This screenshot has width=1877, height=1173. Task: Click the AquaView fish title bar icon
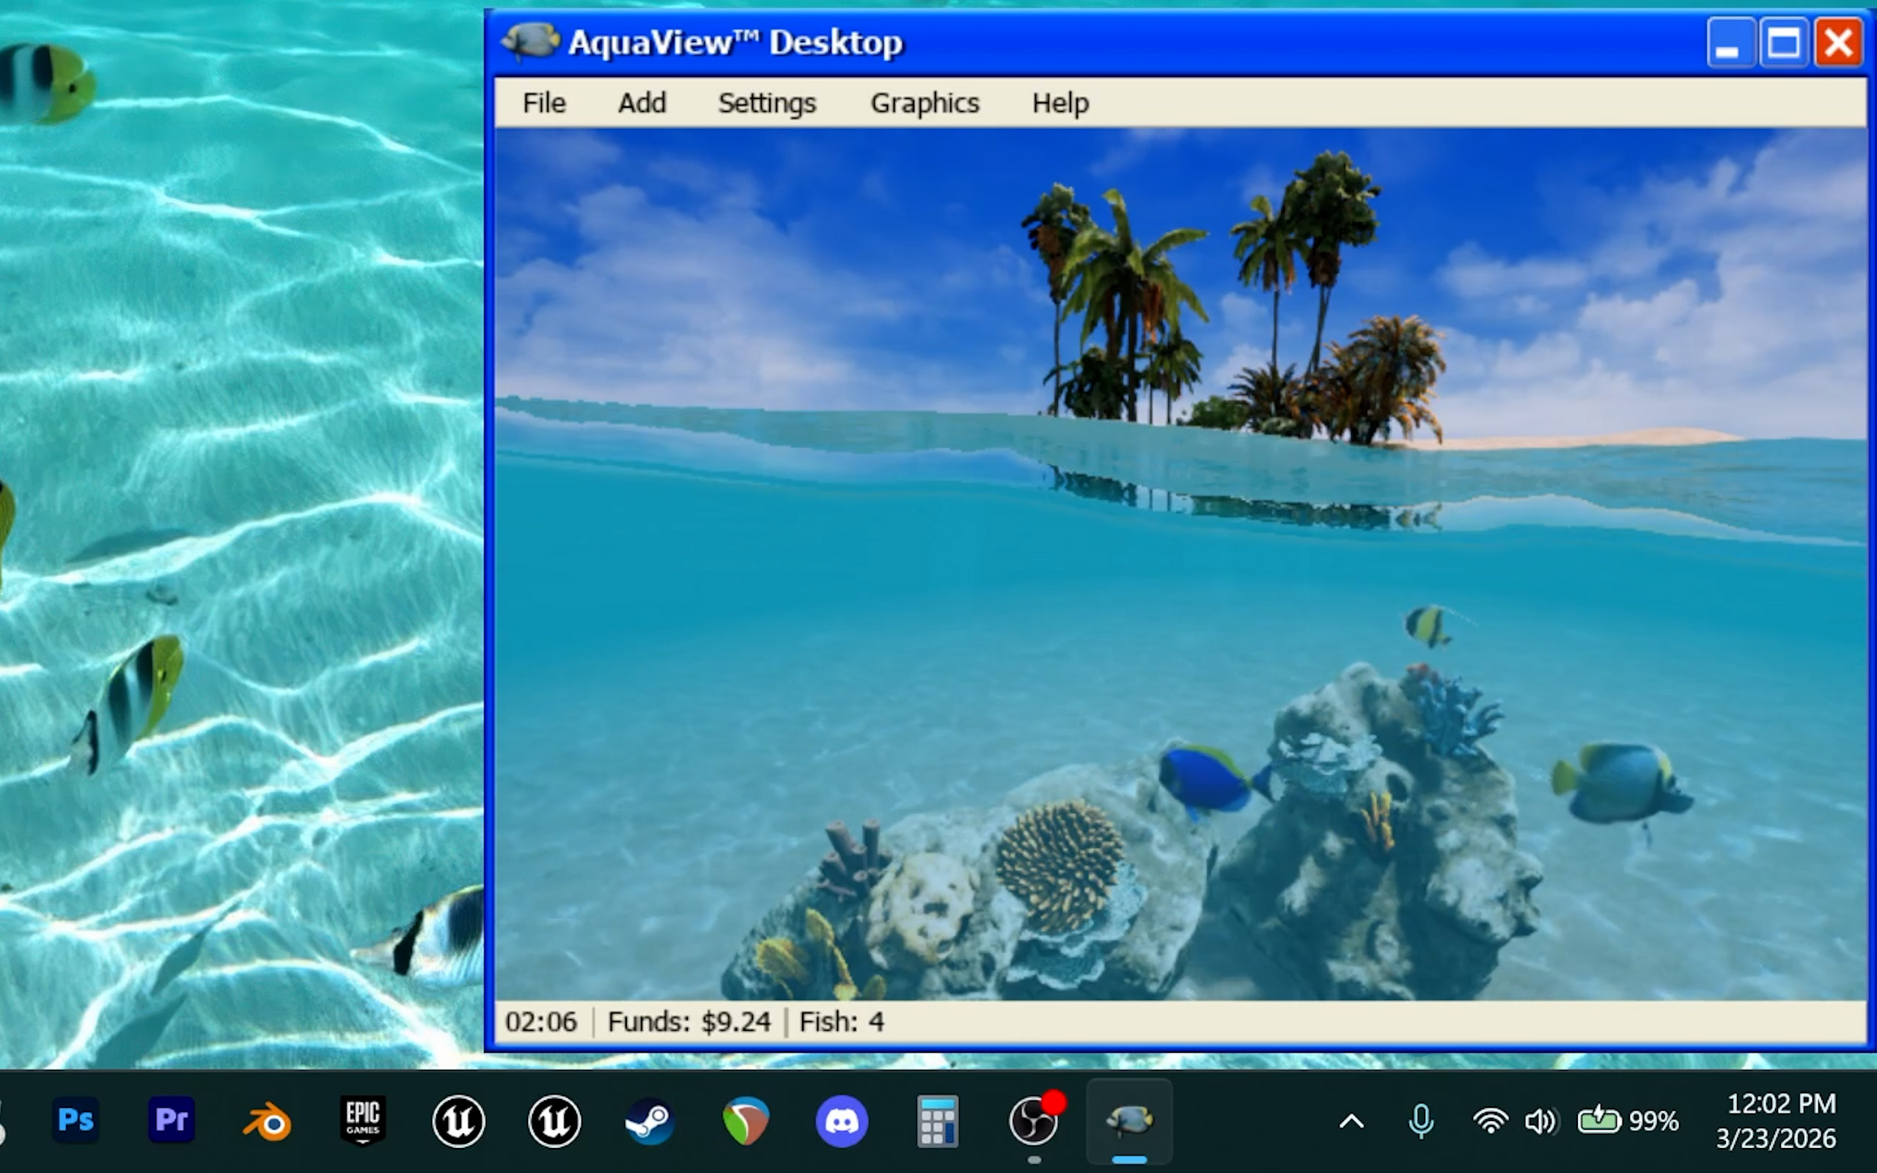coord(531,41)
